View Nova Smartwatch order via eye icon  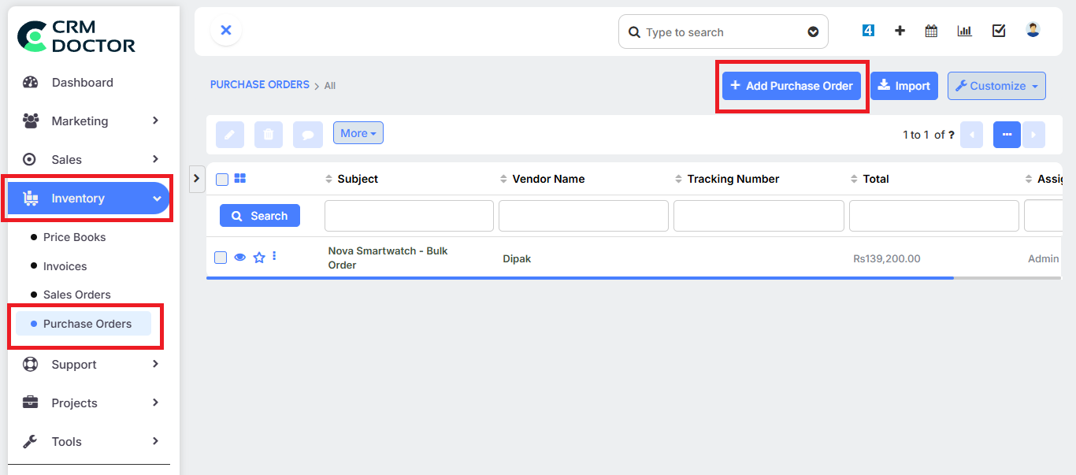(240, 258)
